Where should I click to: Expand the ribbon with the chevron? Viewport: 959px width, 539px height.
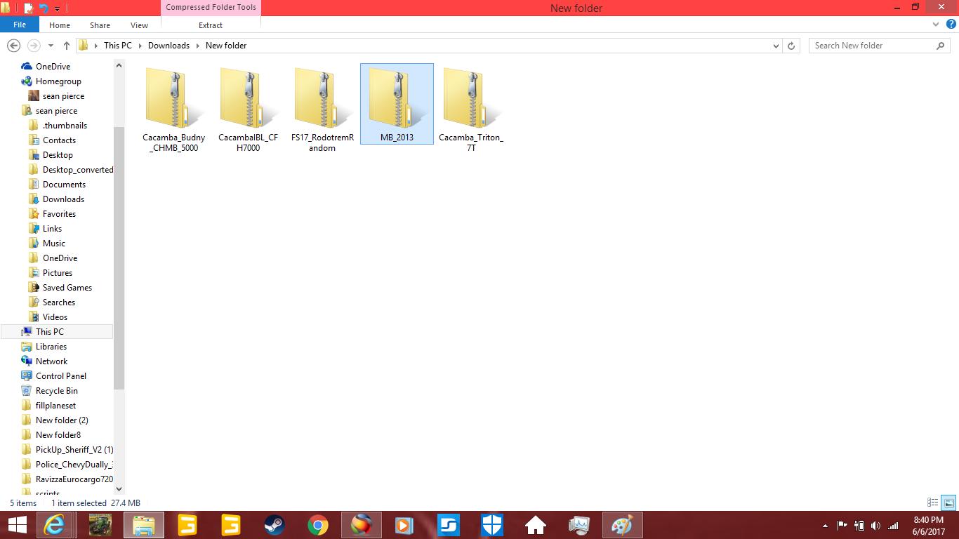click(x=936, y=25)
